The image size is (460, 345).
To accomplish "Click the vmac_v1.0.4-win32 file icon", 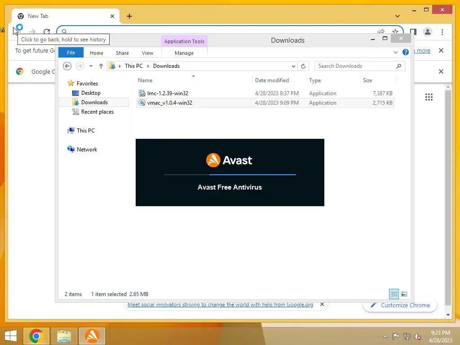I will 142,102.
